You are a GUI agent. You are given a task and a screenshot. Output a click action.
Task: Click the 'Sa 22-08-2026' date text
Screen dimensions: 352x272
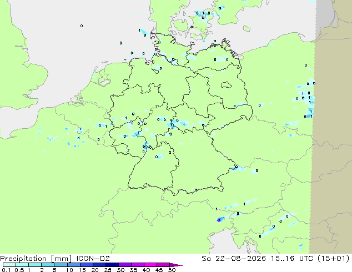click(234, 259)
